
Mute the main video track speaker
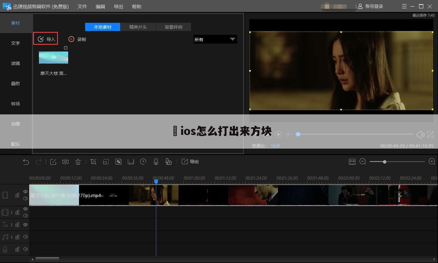pyautogui.click(x=25, y=198)
